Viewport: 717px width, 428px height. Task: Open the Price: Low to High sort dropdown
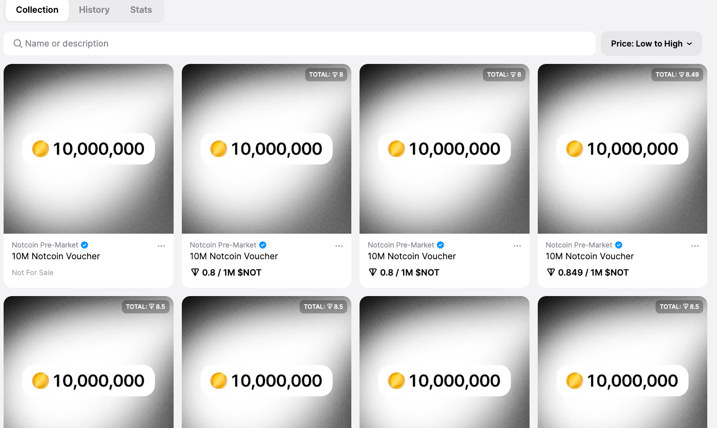(651, 43)
